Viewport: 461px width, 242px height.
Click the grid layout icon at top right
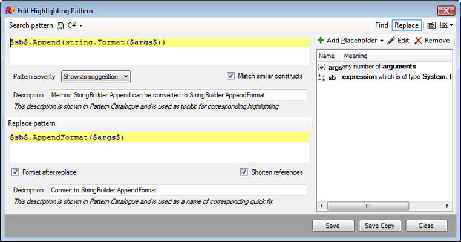[x=446, y=25]
